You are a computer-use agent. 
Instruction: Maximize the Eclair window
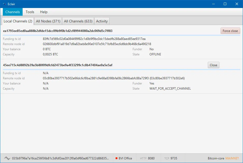tap(225, 4)
